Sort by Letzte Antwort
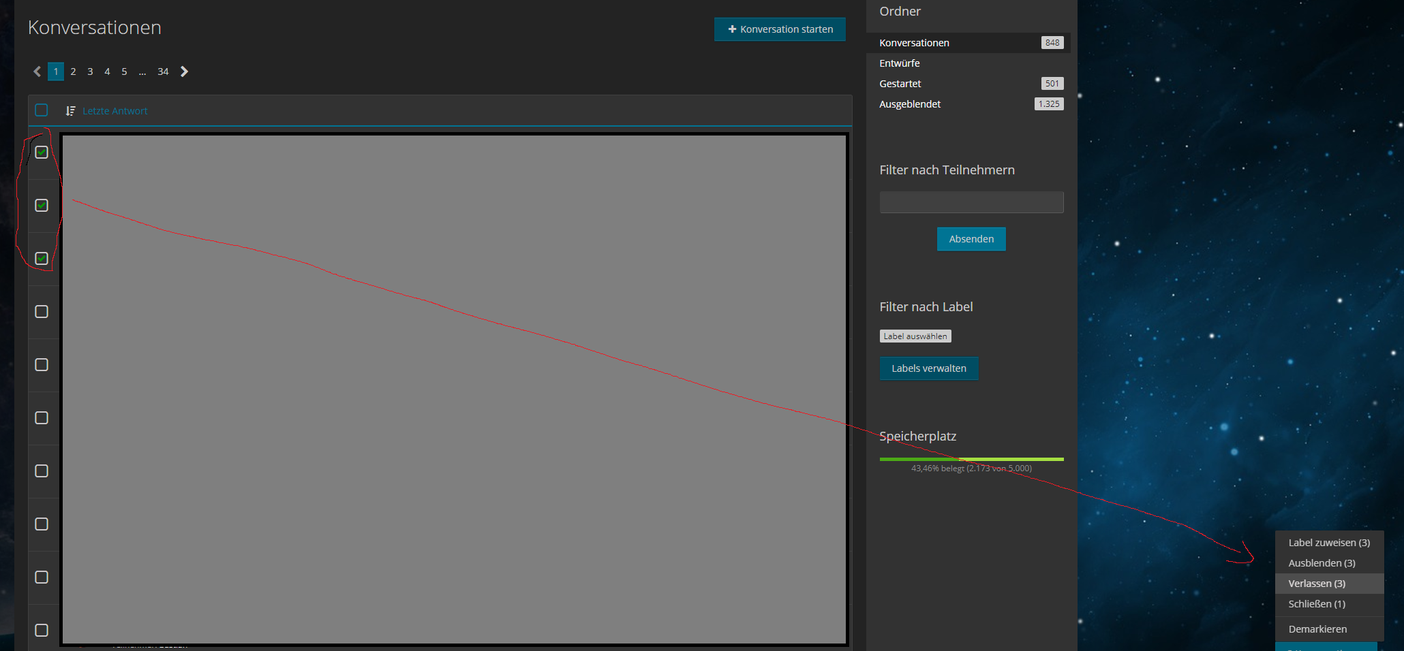Image resolution: width=1404 pixels, height=651 pixels. (115, 111)
